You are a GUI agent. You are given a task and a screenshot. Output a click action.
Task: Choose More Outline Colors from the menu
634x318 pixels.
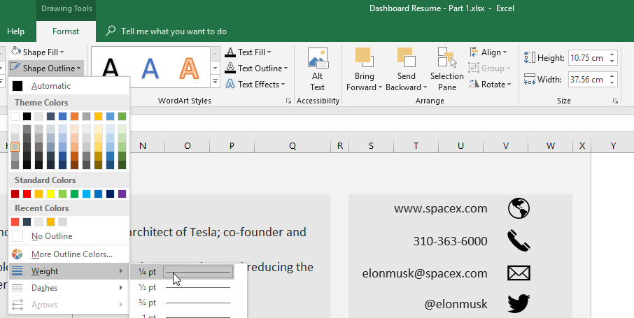tap(69, 254)
